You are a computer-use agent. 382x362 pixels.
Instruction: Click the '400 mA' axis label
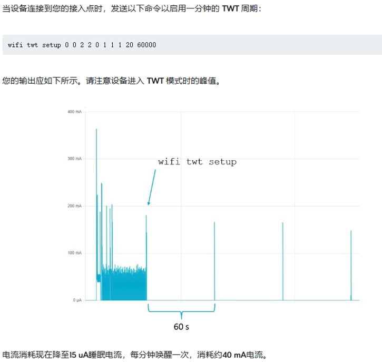[74, 112]
